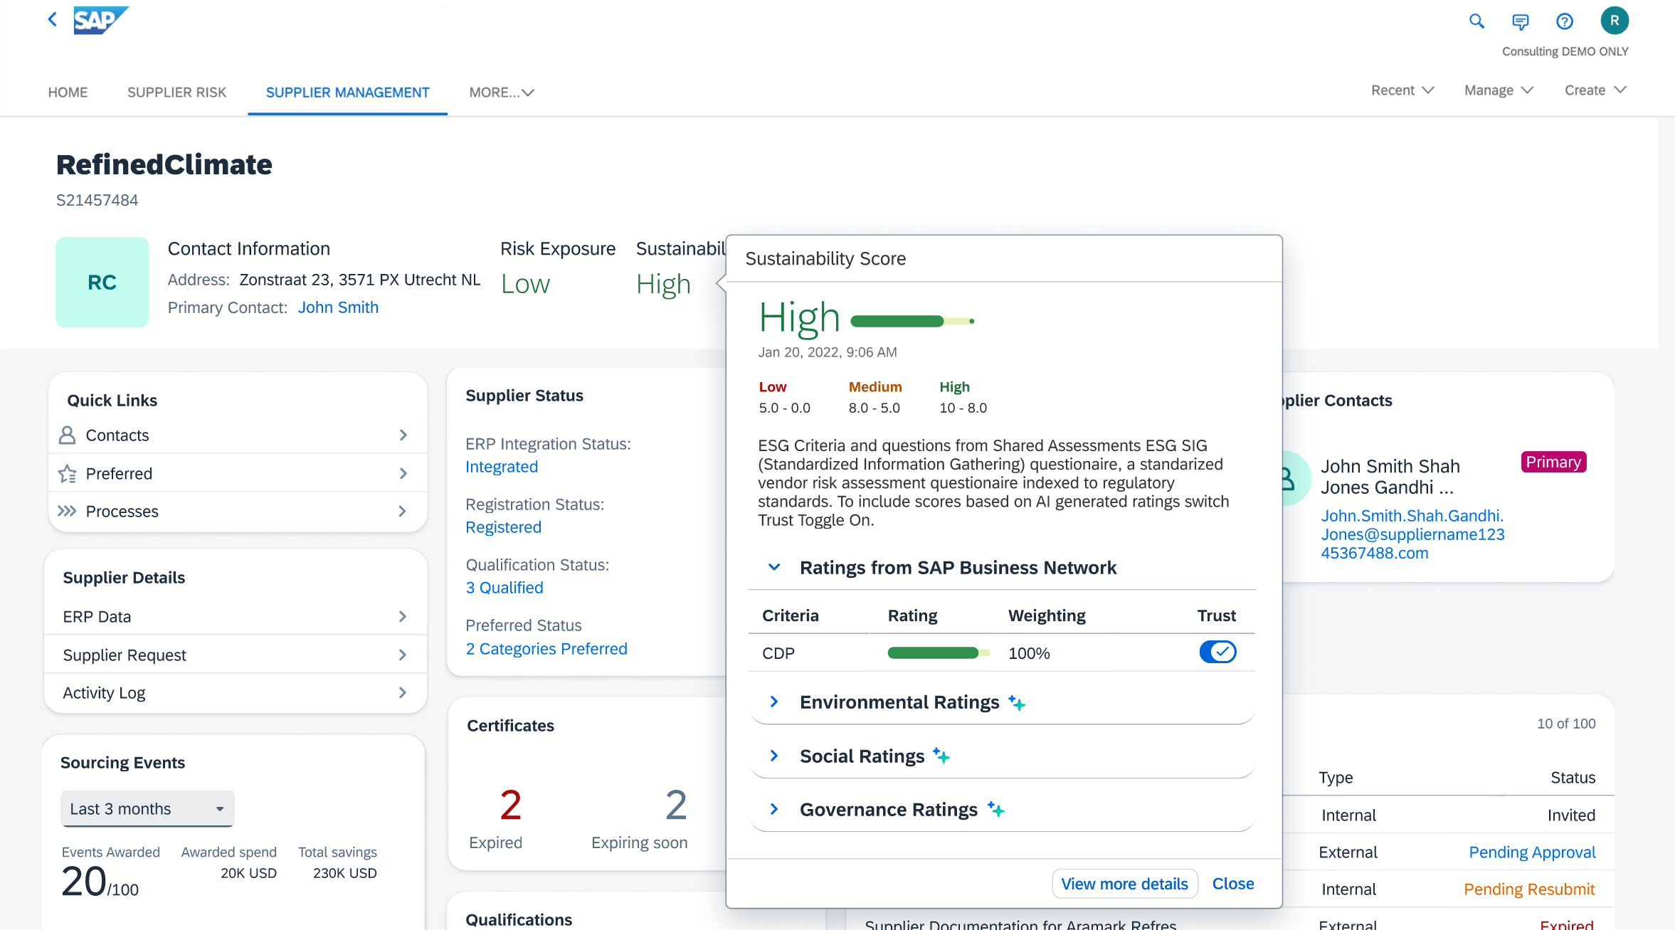The height and width of the screenshot is (930, 1675).
Task: Switch to the SUPPLIER RISK tab
Action: 176,93
